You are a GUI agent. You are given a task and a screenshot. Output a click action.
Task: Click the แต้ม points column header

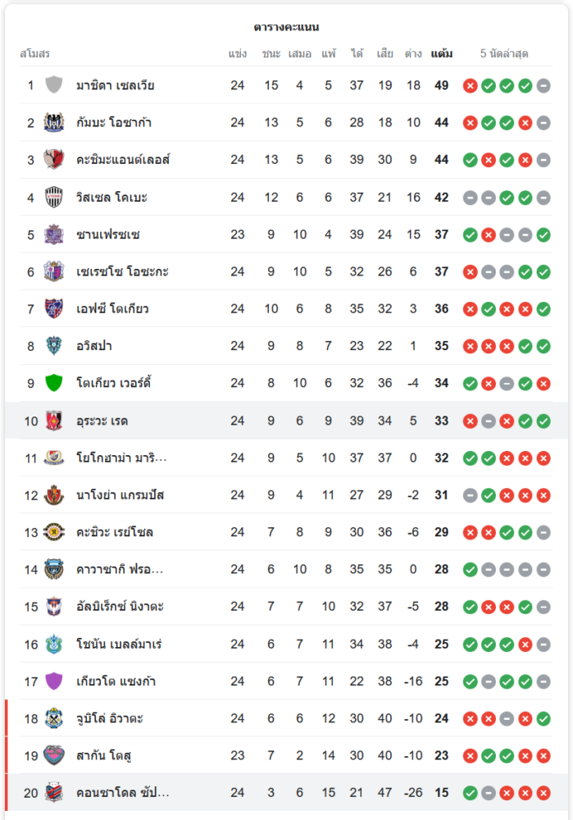coord(441,54)
